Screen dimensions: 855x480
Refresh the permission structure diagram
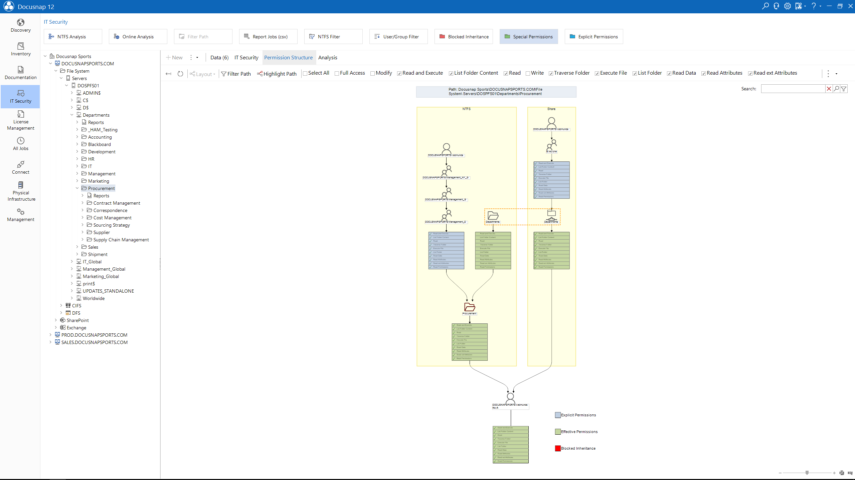pyautogui.click(x=180, y=74)
